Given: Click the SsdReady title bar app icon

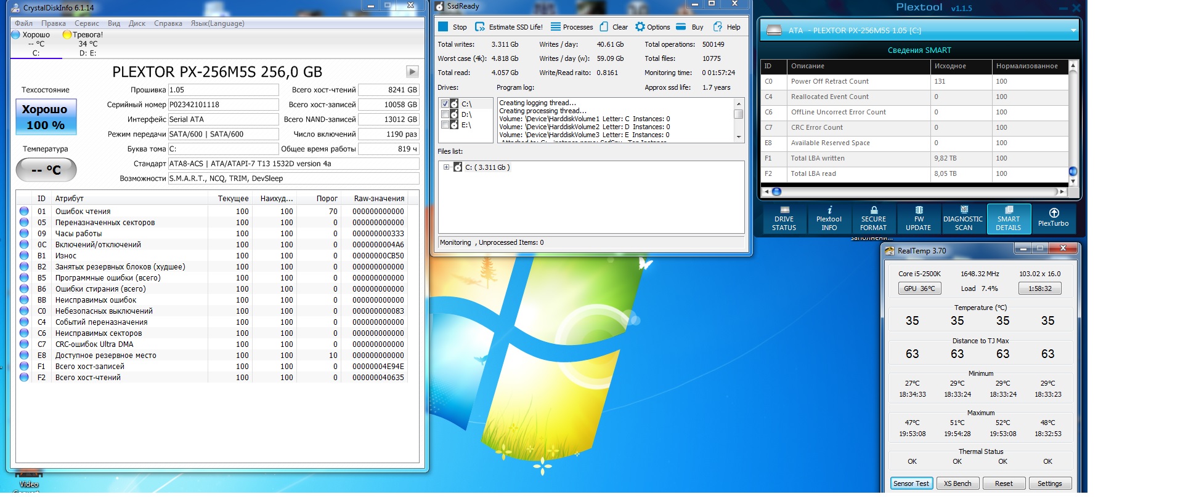Looking at the screenshot, I should (439, 6).
